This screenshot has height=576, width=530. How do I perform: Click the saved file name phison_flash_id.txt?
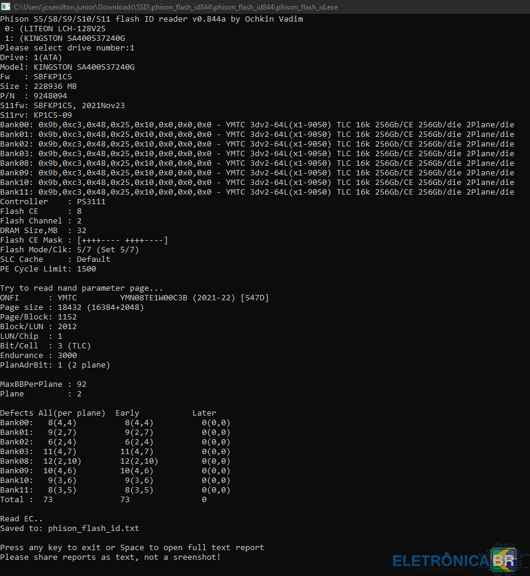(93, 529)
